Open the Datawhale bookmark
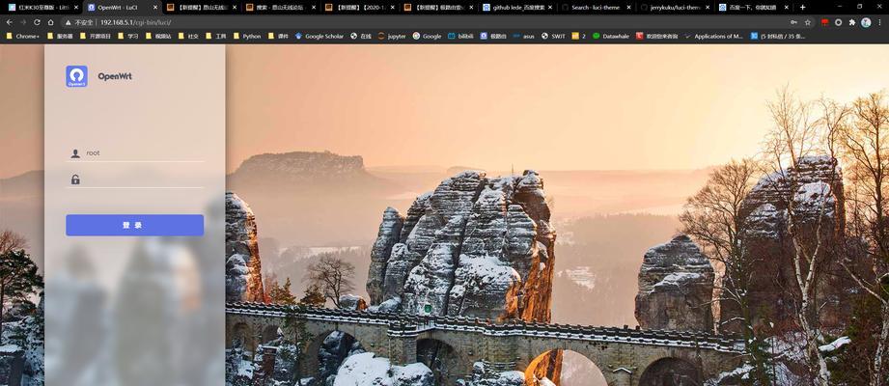889x386 pixels. (611, 36)
